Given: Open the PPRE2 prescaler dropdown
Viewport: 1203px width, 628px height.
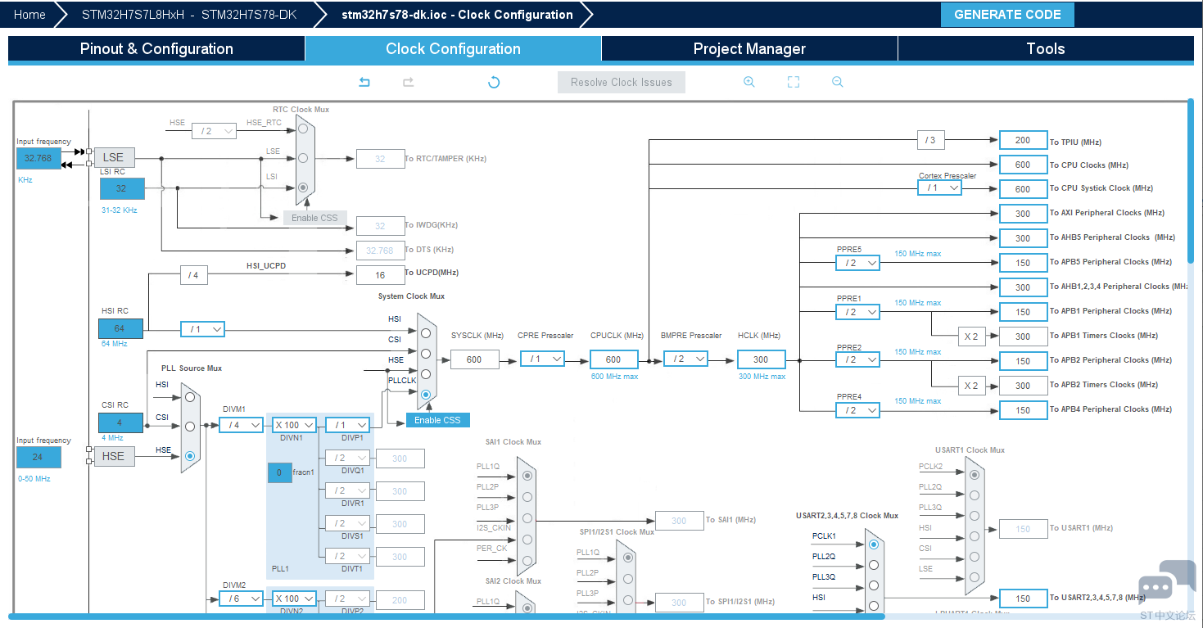Looking at the screenshot, I should (x=857, y=359).
